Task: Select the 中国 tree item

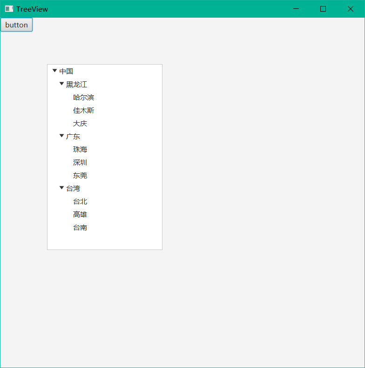Action: point(105,71)
